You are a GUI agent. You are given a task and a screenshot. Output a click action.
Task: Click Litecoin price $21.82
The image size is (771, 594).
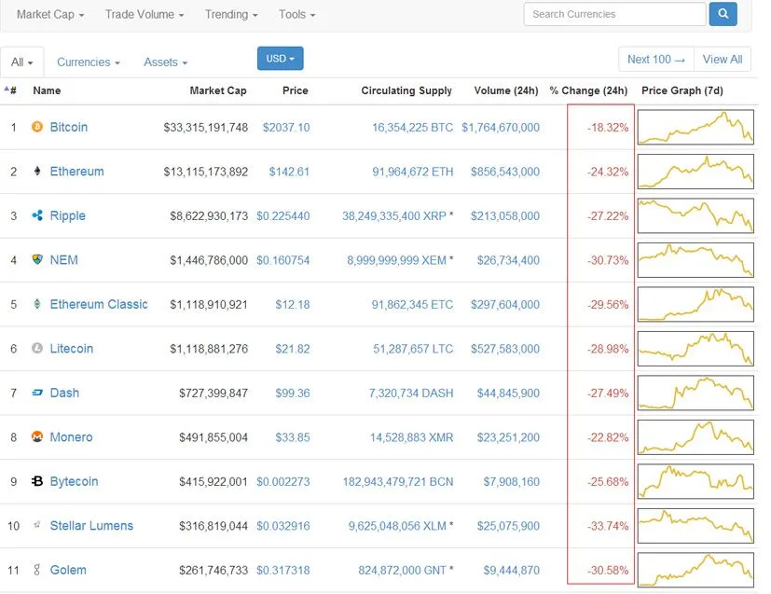click(293, 349)
